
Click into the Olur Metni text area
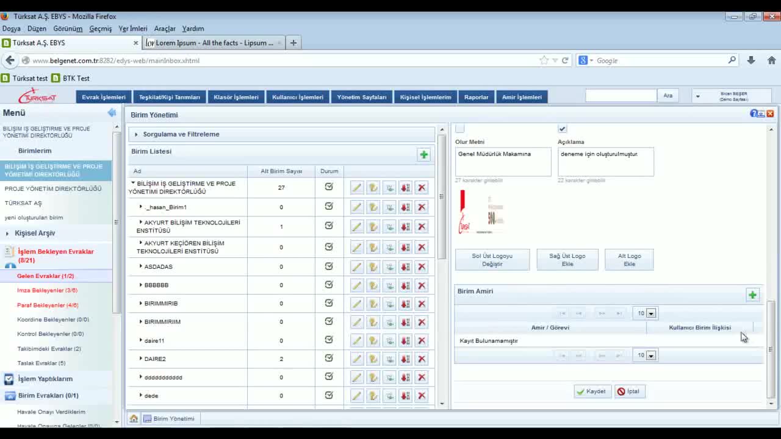pyautogui.click(x=503, y=162)
